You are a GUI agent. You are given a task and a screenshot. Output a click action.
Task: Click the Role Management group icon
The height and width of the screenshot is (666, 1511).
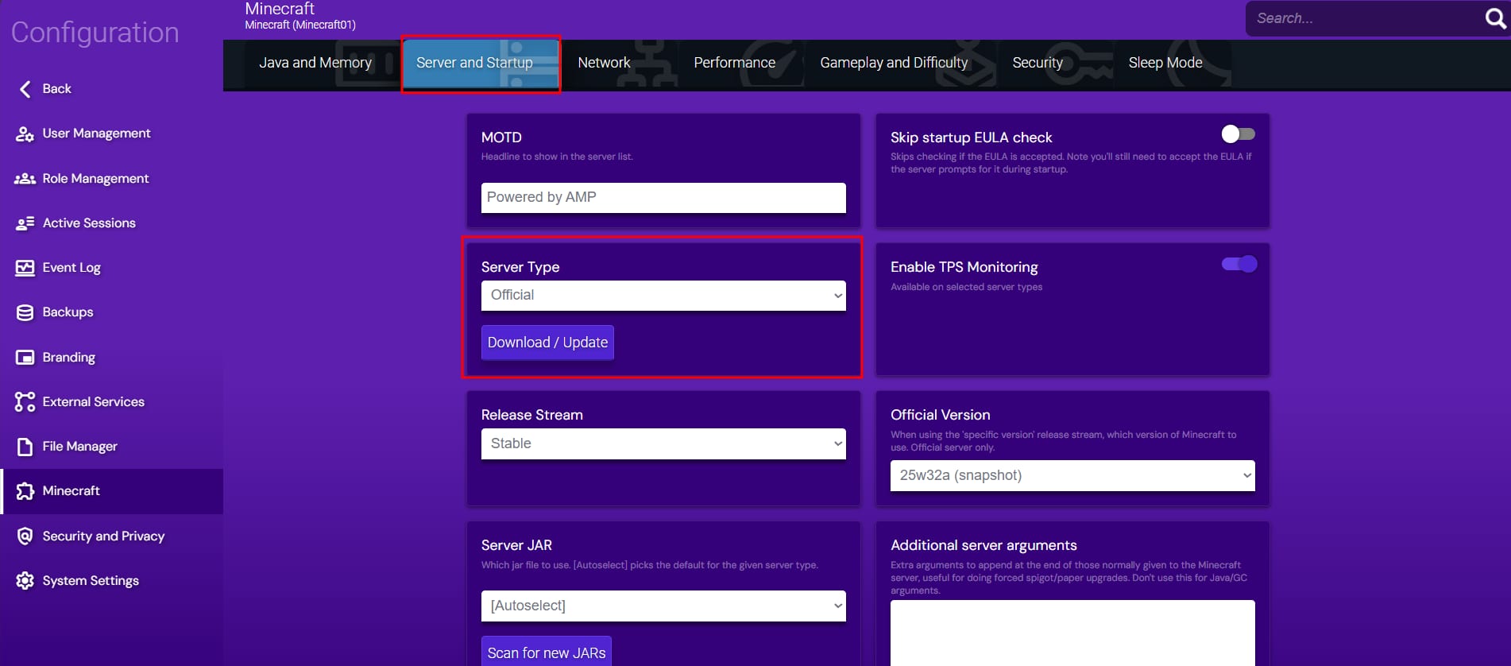click(x=25, y=179)
